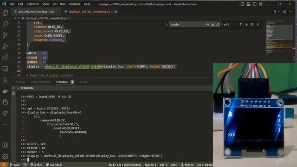The image size is (297, 167).
Task: Open the File menu
Action: tap(12, 4)
